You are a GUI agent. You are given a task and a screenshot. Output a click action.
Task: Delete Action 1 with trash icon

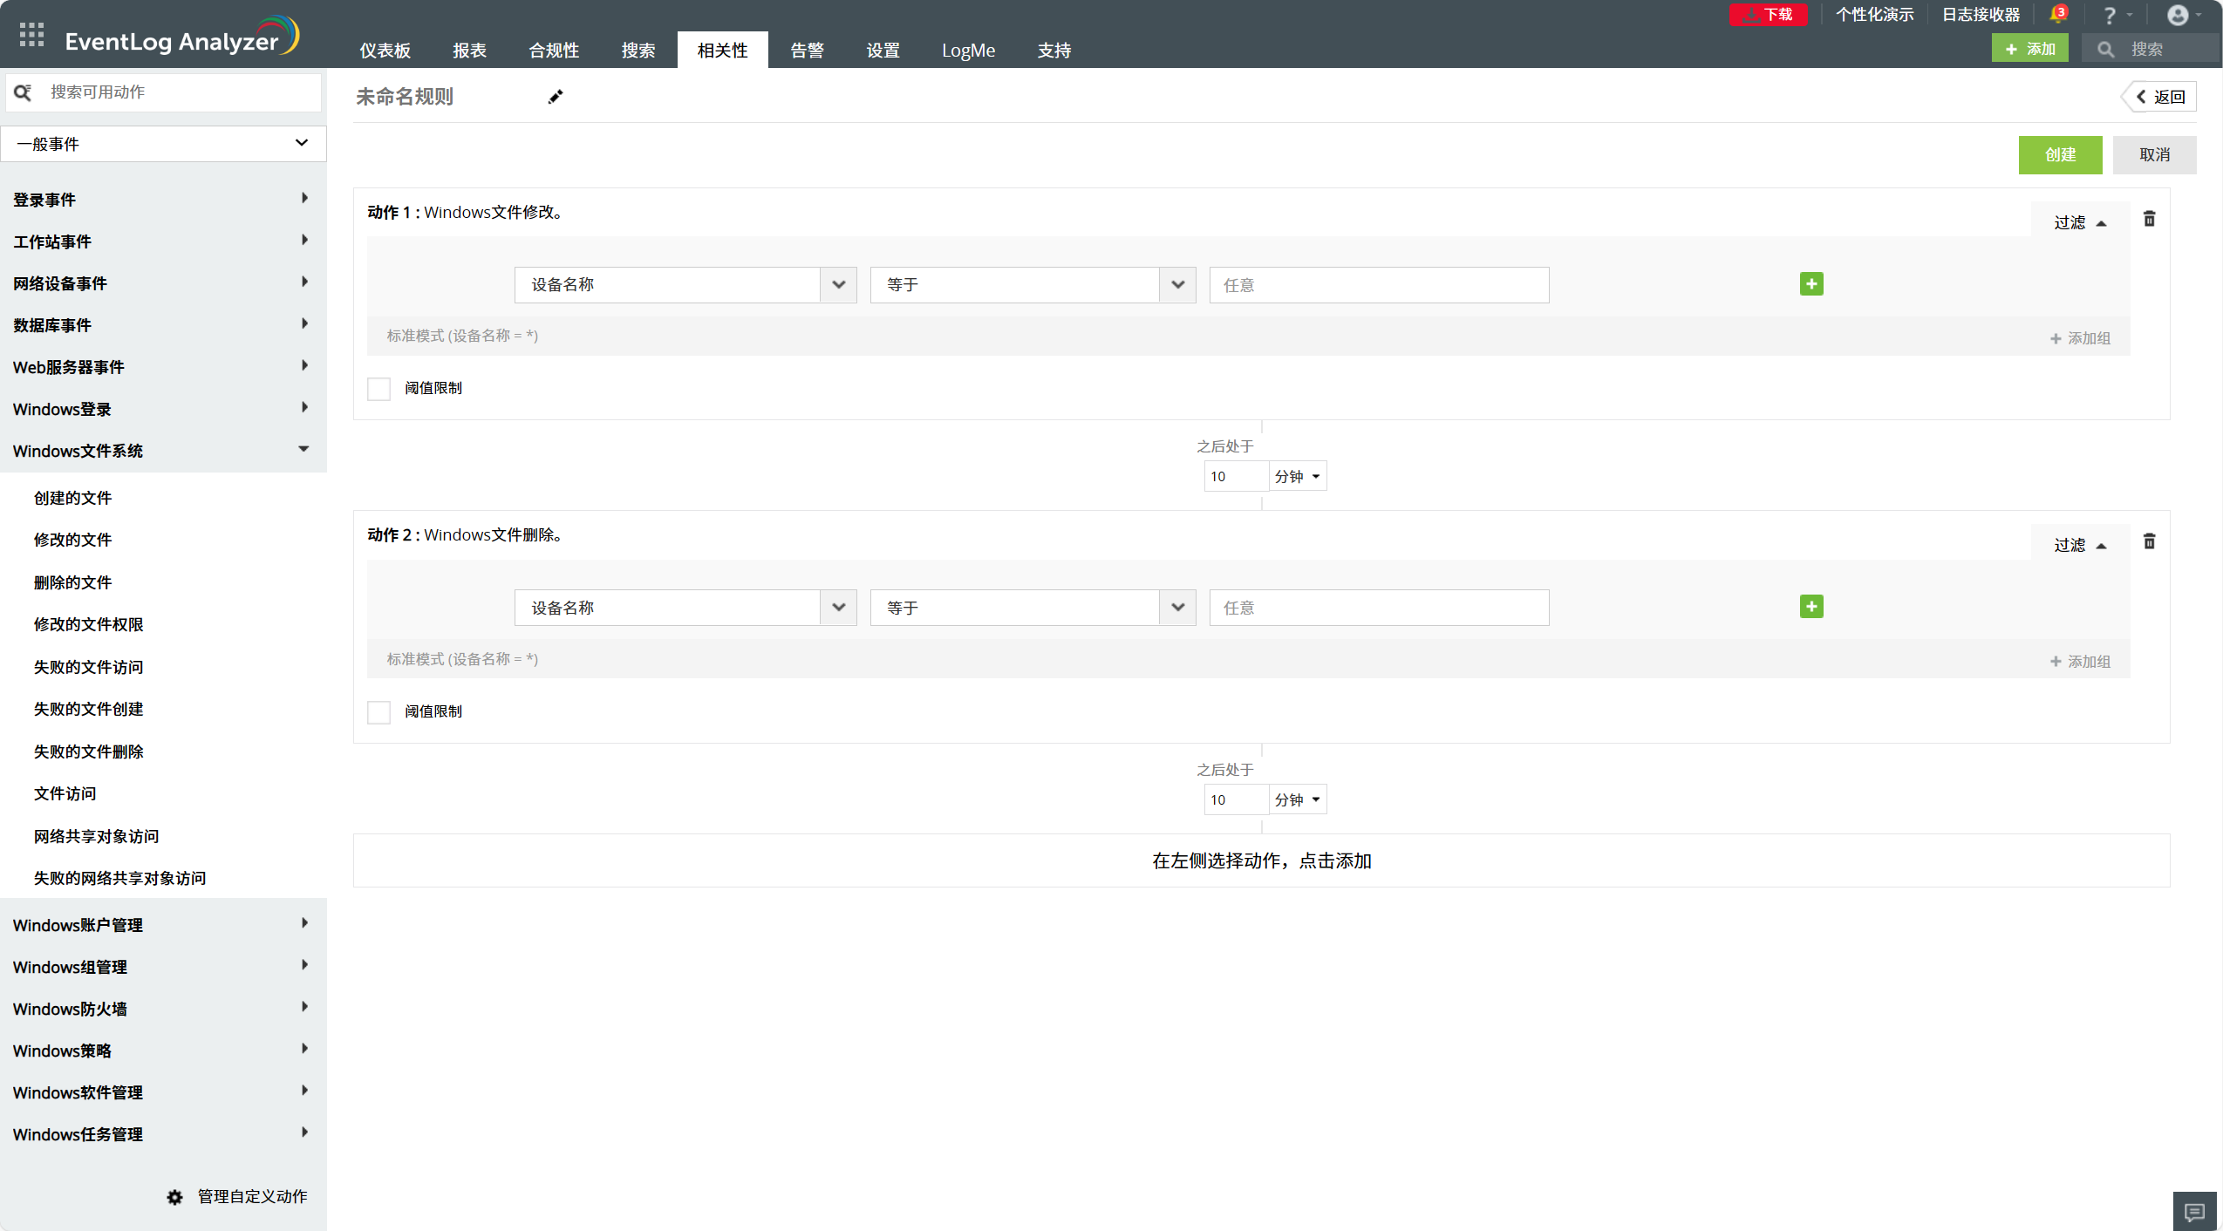2149,219
